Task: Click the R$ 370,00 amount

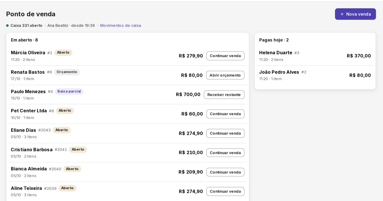Action: tap(359, 56)
